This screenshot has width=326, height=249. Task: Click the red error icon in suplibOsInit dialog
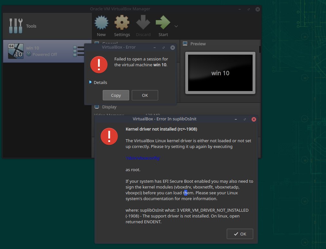109,136
